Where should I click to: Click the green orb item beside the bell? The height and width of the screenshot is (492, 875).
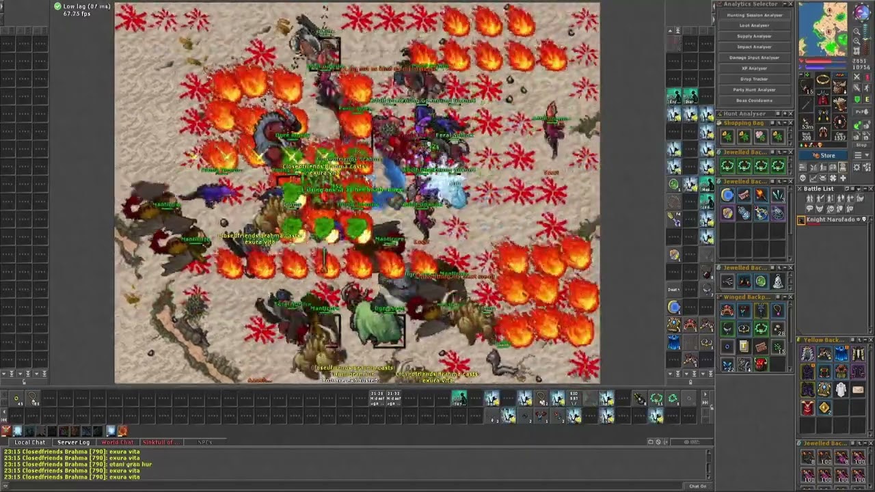tap(761, 281)
